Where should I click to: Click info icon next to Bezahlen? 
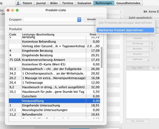pos(152,49)
